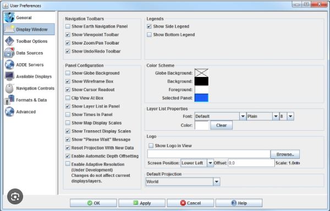
Task: Open the font style dropdown (Plain)
Action: (263, 116)
